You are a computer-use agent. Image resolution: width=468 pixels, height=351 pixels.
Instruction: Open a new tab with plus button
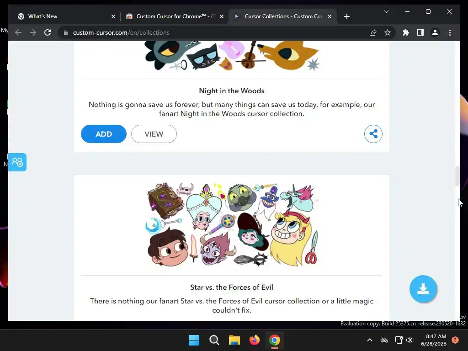coord(346,16)
